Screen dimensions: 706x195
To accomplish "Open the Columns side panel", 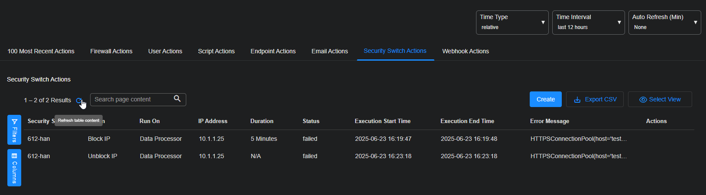I will [x=14, y=168].
